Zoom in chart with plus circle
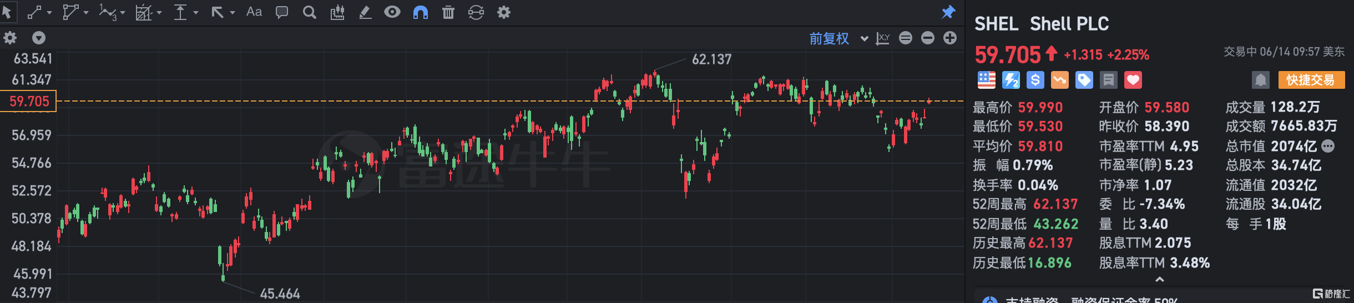Viewport: 1354px width, 303px height. (950, 38)
